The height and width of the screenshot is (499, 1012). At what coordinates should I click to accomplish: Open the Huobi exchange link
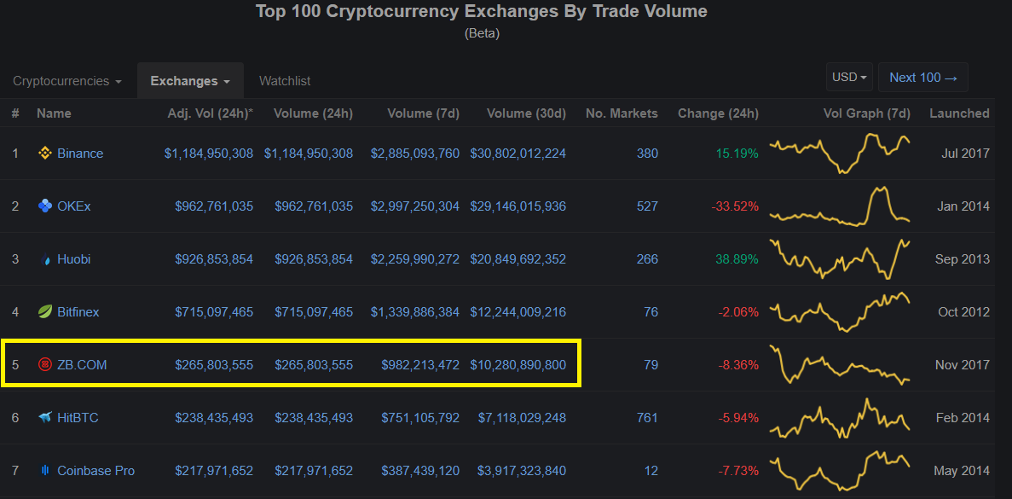pos(73,259)
